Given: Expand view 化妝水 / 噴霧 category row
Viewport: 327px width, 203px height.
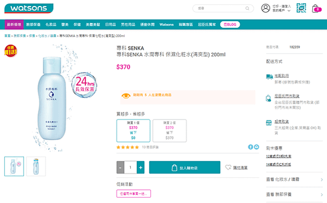Looking at the screenshot, I should (x=295, y=180).
